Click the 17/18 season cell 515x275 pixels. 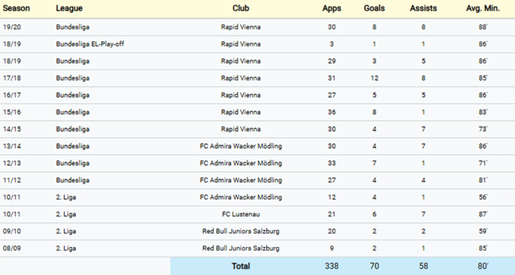point(12,78)
